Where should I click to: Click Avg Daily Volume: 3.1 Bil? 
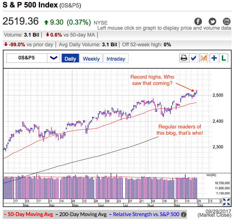tap(88, 45)
